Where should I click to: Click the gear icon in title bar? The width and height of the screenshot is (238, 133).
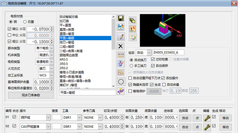coord(4,3)
